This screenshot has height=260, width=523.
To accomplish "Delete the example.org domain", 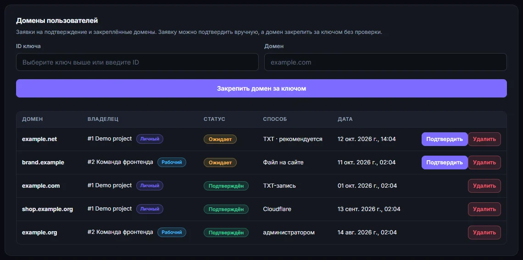I will (x=484, y=233).
